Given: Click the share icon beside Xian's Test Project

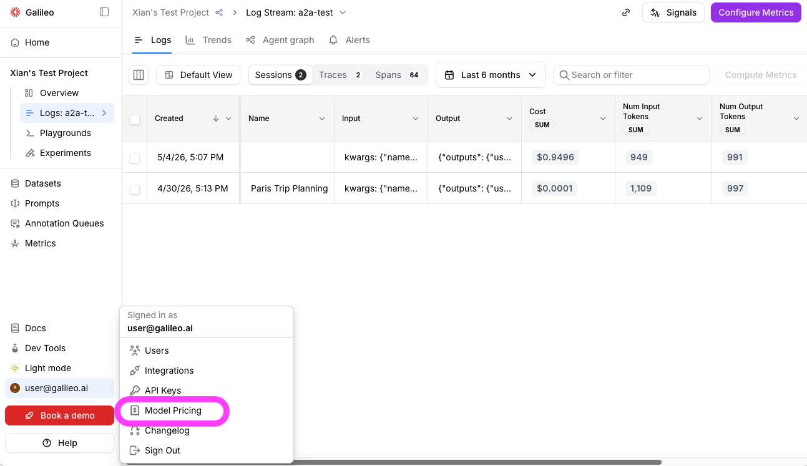Looking at the screenshot, I should [219, 12].
